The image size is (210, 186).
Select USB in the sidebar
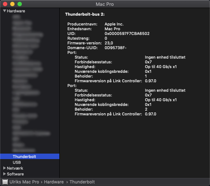17,162
